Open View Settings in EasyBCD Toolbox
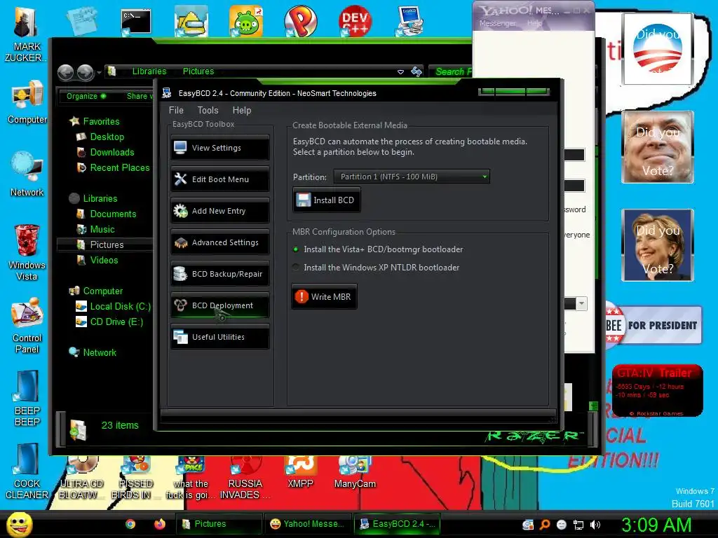Image resolution: width=718 pixels, height=538 pixels. [219, 148]
